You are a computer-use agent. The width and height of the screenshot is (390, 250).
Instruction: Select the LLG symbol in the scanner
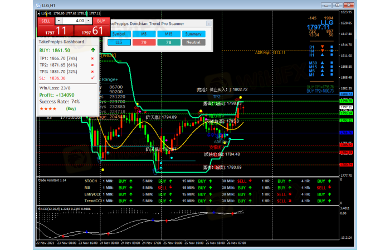(x=119, y=42)
